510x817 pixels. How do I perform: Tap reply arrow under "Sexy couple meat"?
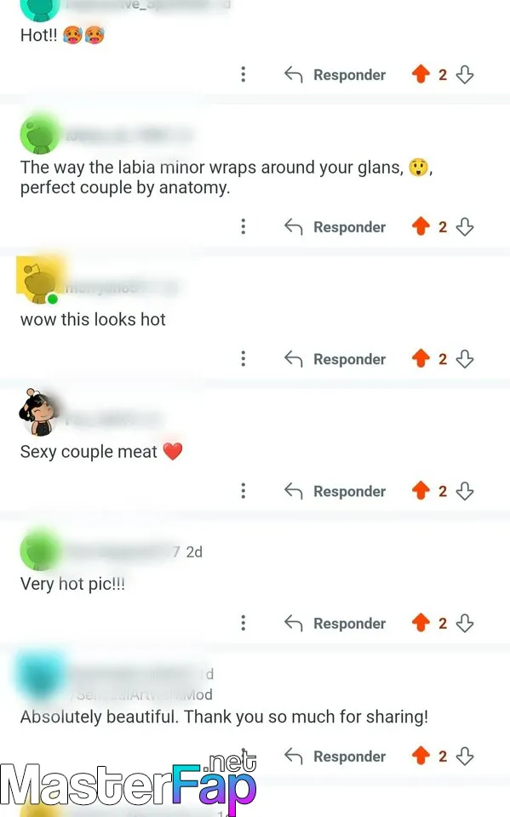click(294, 491)
